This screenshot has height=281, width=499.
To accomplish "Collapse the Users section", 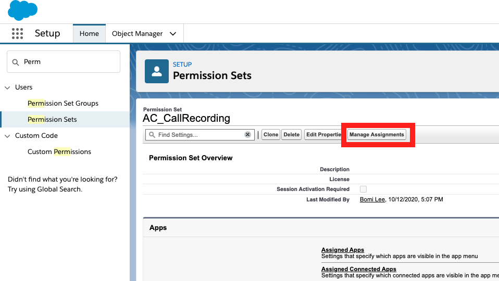I will [7, 87].
